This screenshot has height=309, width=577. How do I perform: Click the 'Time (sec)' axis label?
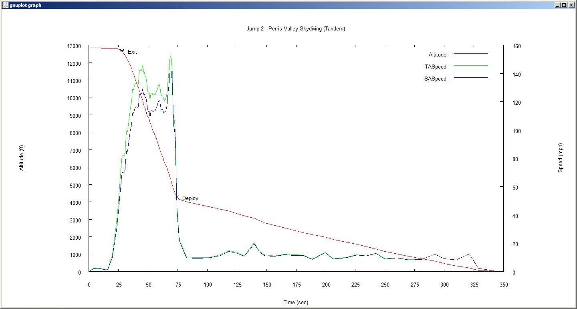pos(296,302)
